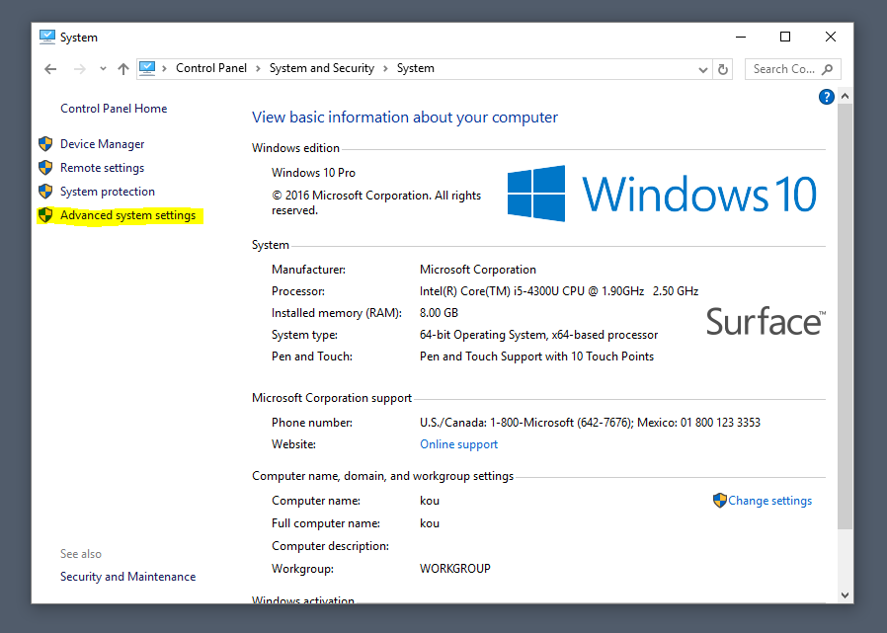This screenshot has height=633, width=887.
Task: Click the 8.00 GB installed memory value
Action: [439, 312]
